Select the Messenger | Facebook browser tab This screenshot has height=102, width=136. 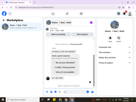click(x=18, y=2)
